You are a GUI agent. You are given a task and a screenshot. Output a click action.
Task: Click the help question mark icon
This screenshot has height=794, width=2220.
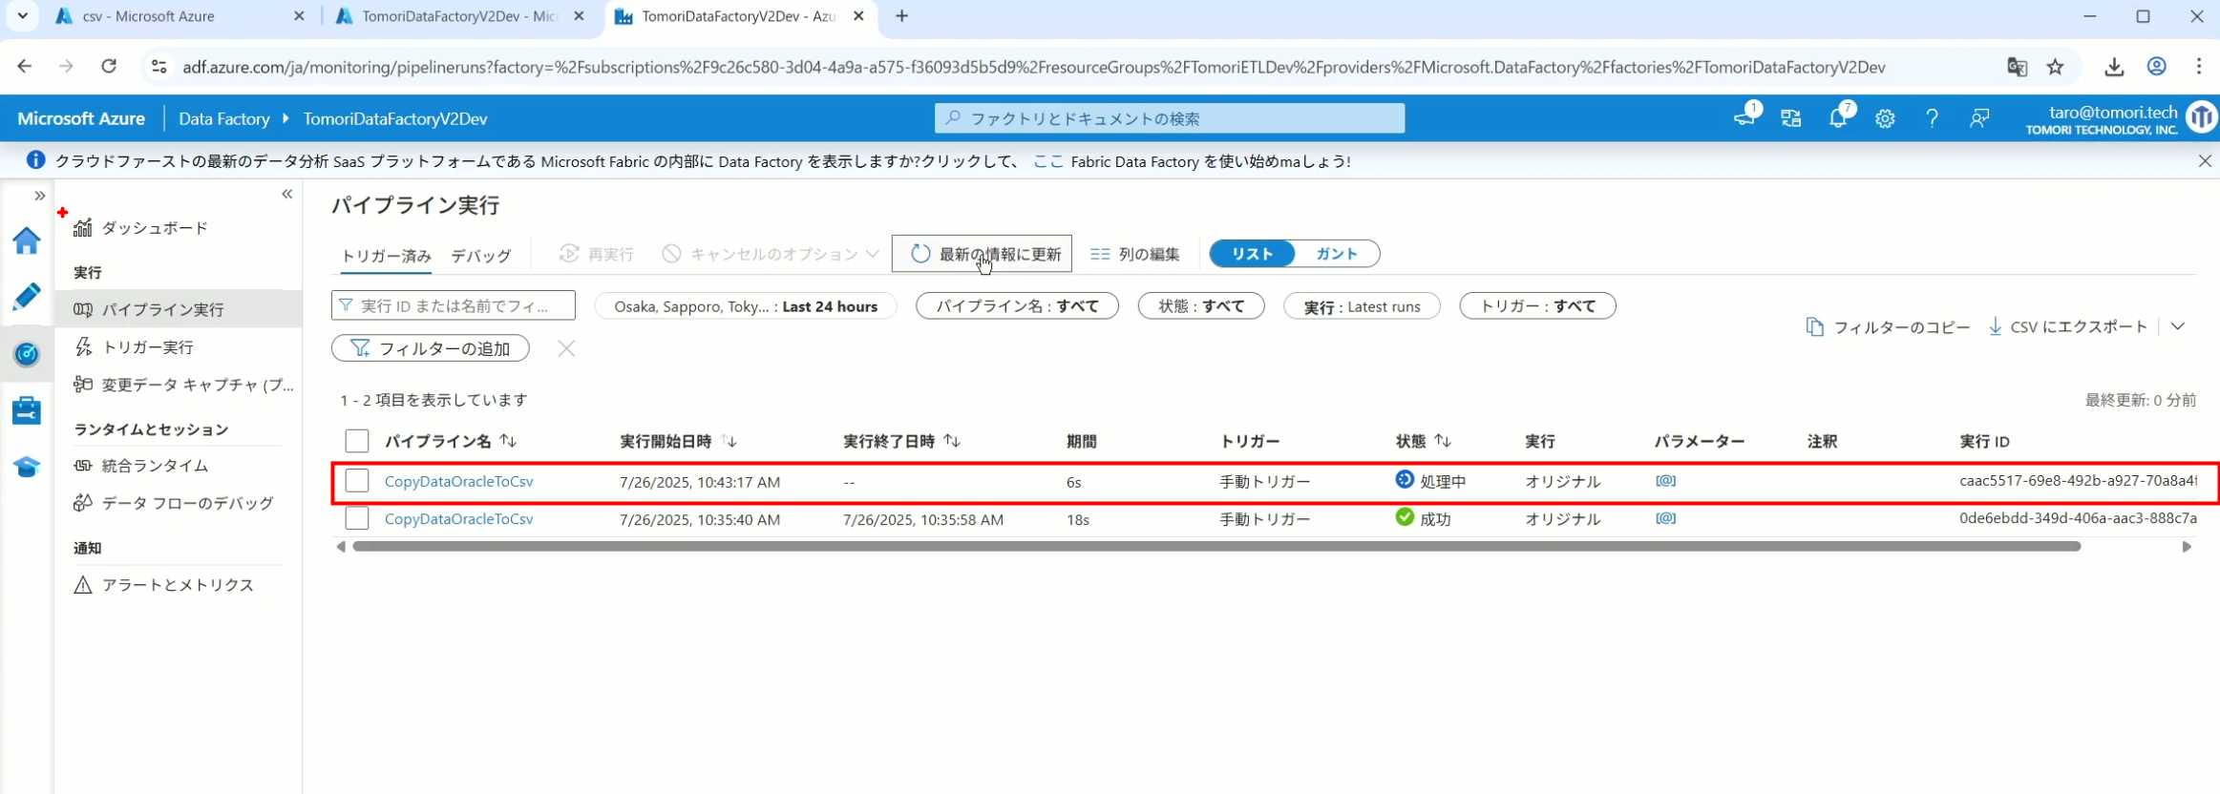(1932, 118)
